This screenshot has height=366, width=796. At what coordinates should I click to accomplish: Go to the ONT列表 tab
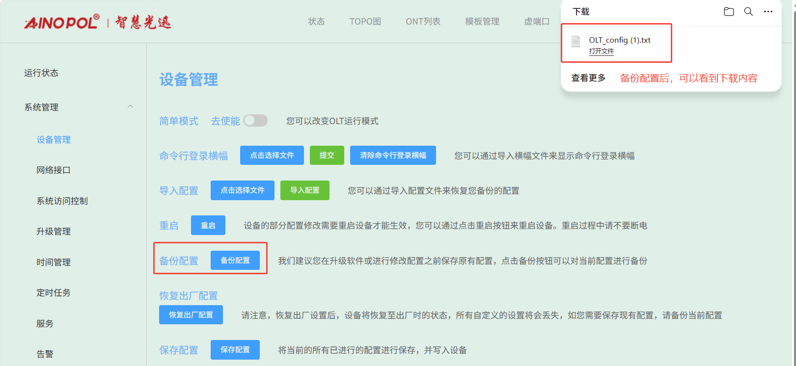[423, 22]
